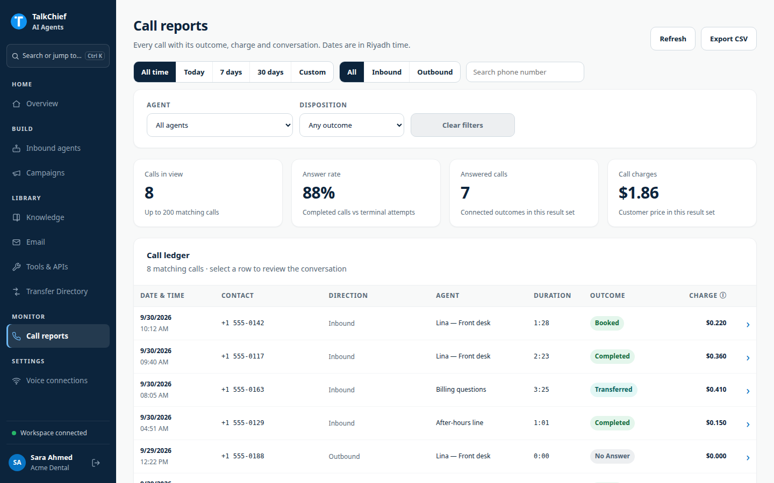Click the Export CSV button

point(729,39)
